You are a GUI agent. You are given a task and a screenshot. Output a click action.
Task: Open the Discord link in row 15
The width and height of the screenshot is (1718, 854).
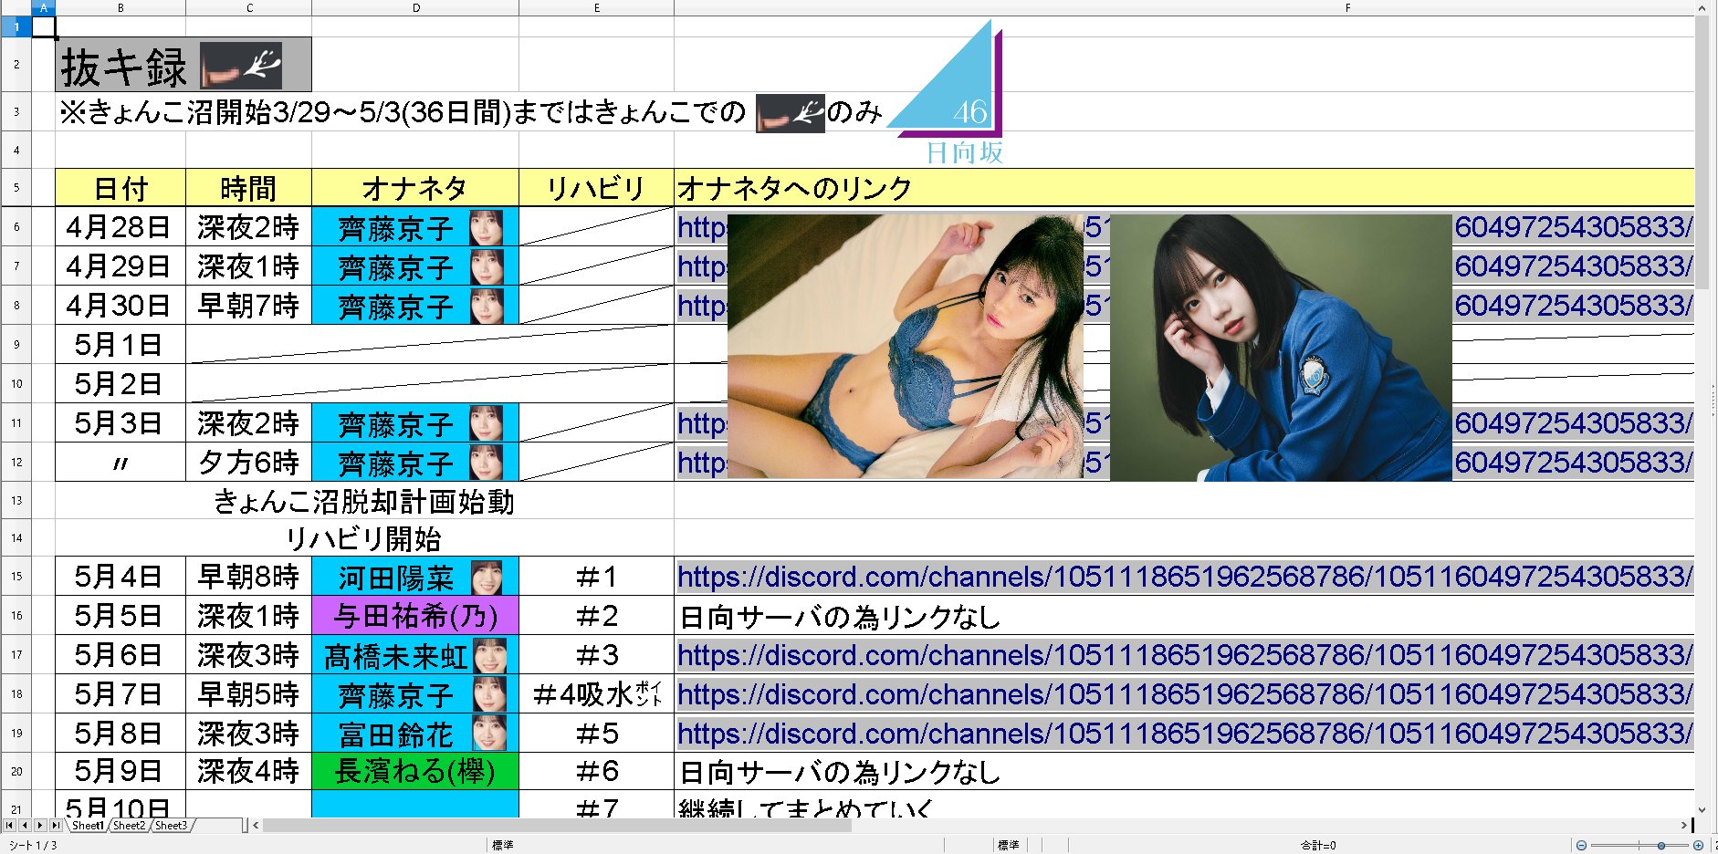click(1183, 577)
